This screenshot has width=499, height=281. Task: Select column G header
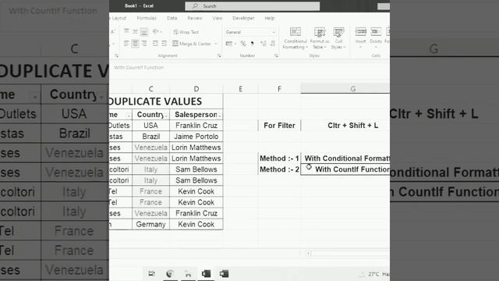(345, 89)
